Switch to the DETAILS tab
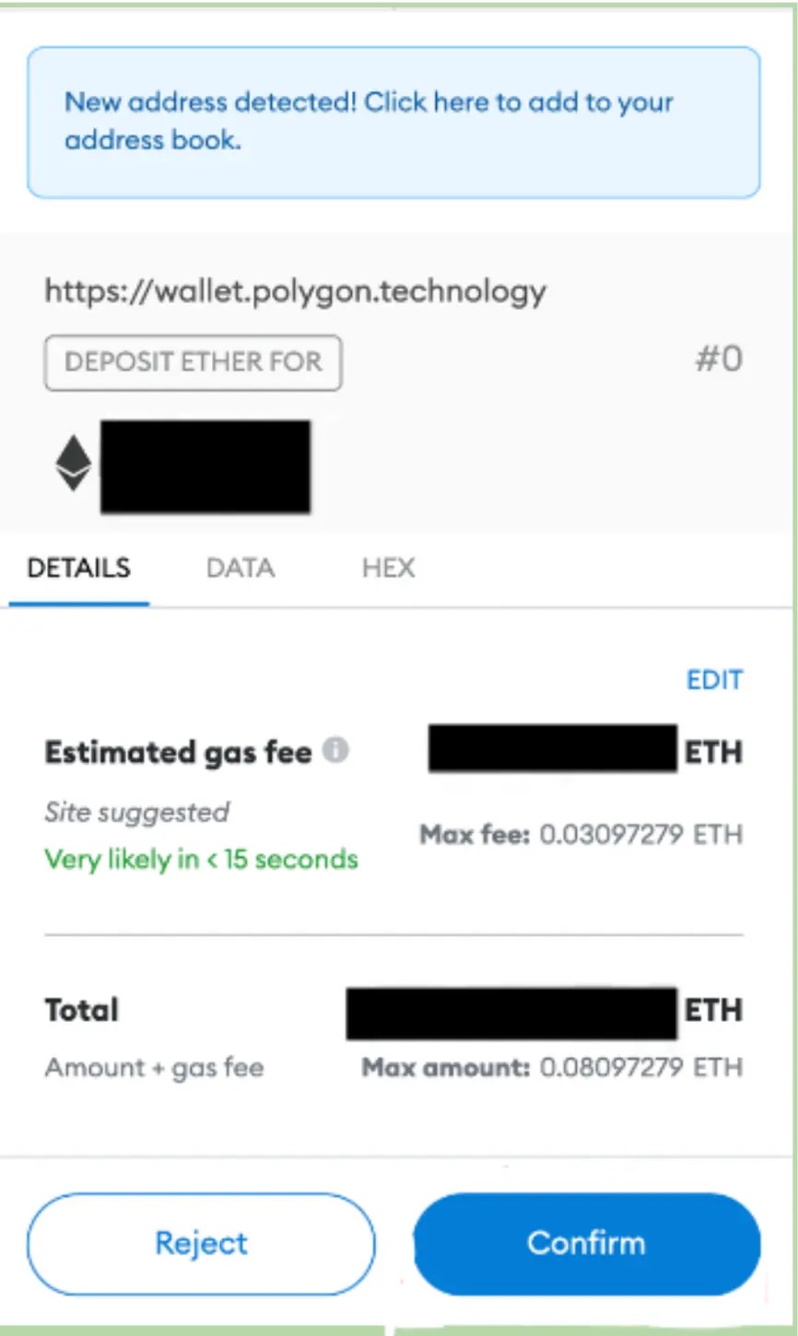Screen dimensions: 798x1336 [79, 568]
